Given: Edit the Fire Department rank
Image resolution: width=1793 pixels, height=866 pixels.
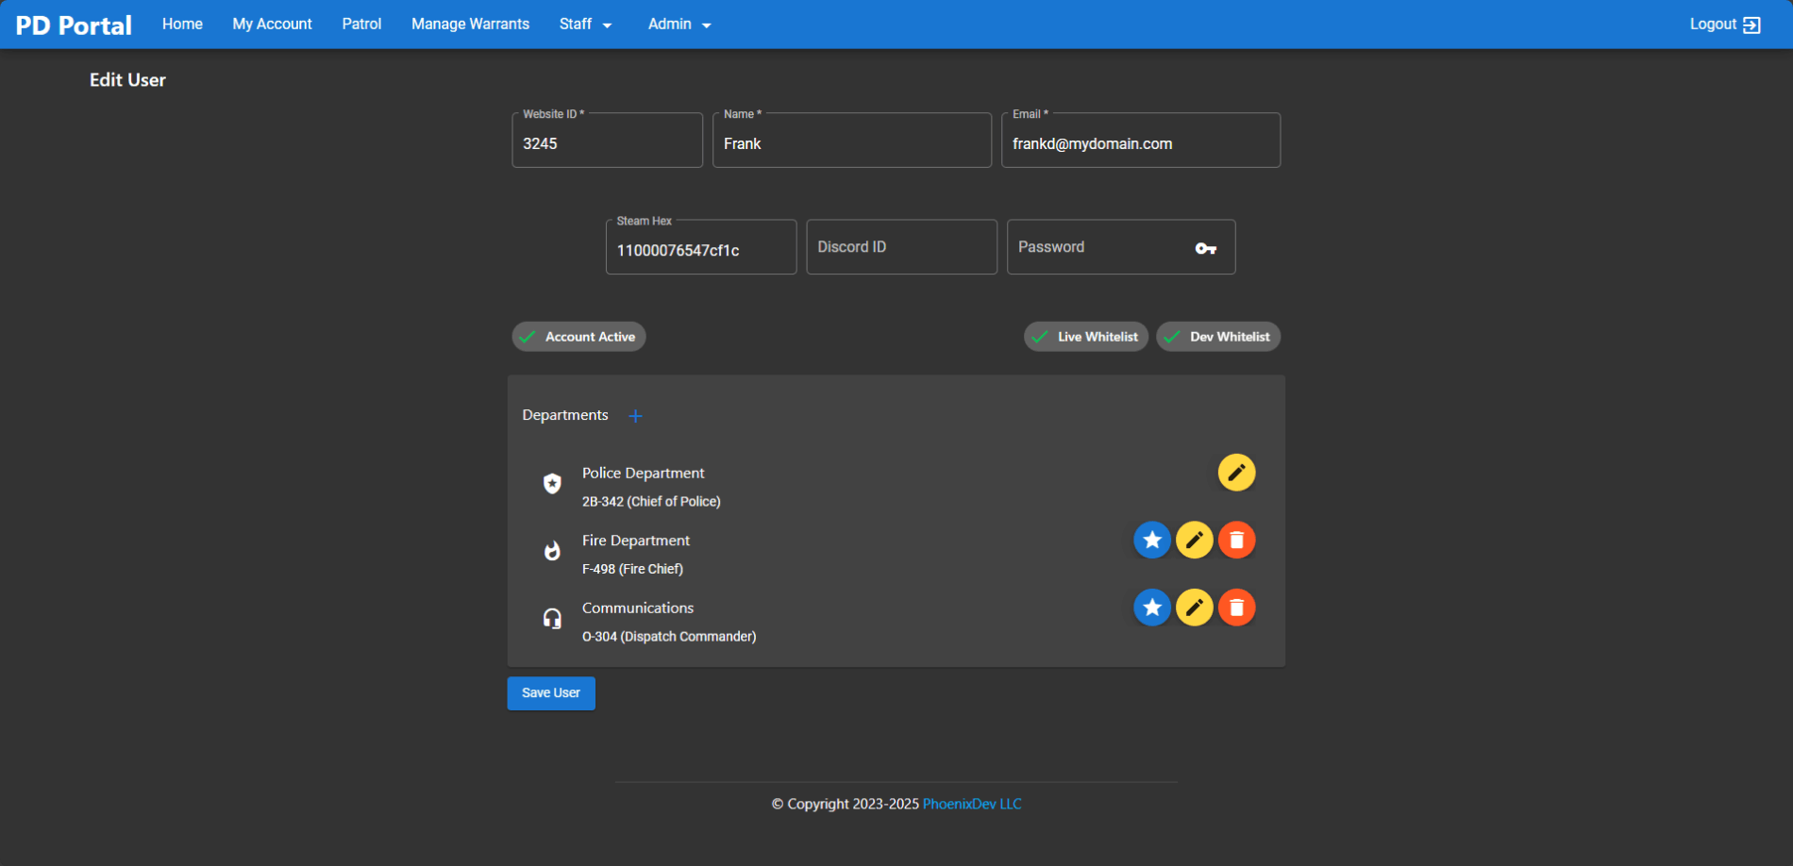Looking at the screenshot, I should coord(1194,540).
